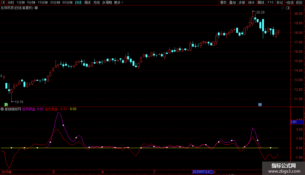Open the F10 company info
This screenshot has width=305, height=175.
click(x=270, y=2)
